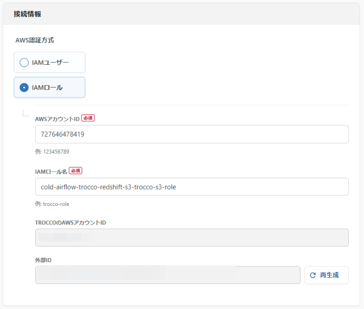Click the 必須 badge beside IAMロール名
This screenshot has height=309, width=364.
[75, 171]
